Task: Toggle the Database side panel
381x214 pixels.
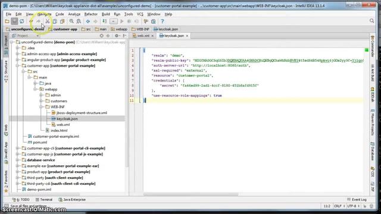Action: coord(372,152)
